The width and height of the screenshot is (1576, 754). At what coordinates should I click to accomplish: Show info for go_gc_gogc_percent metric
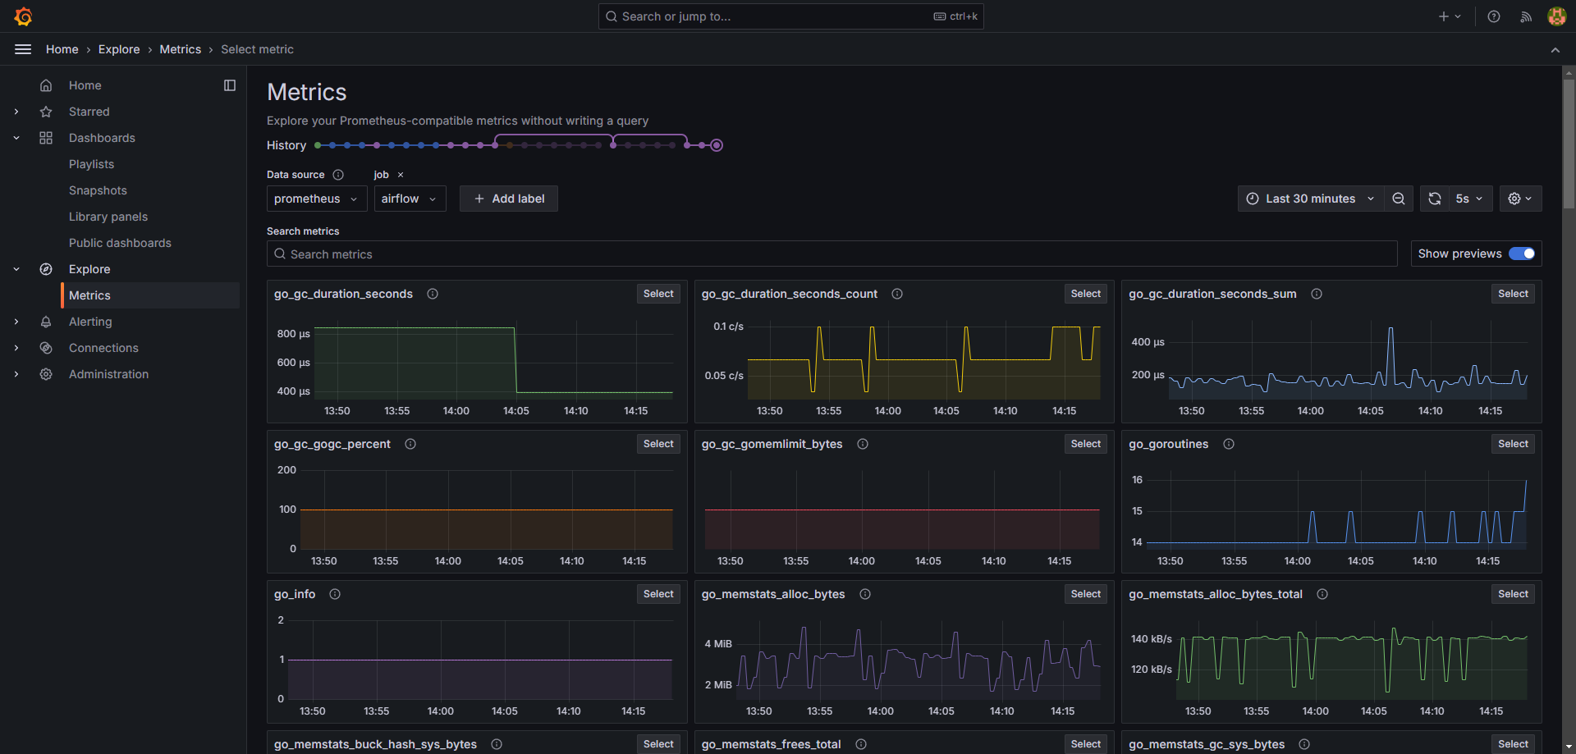(x=410, y=444)
